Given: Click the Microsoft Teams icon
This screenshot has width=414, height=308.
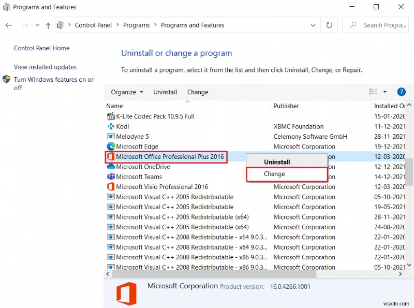Looking at the screenshot, I should tap(110, 177).
